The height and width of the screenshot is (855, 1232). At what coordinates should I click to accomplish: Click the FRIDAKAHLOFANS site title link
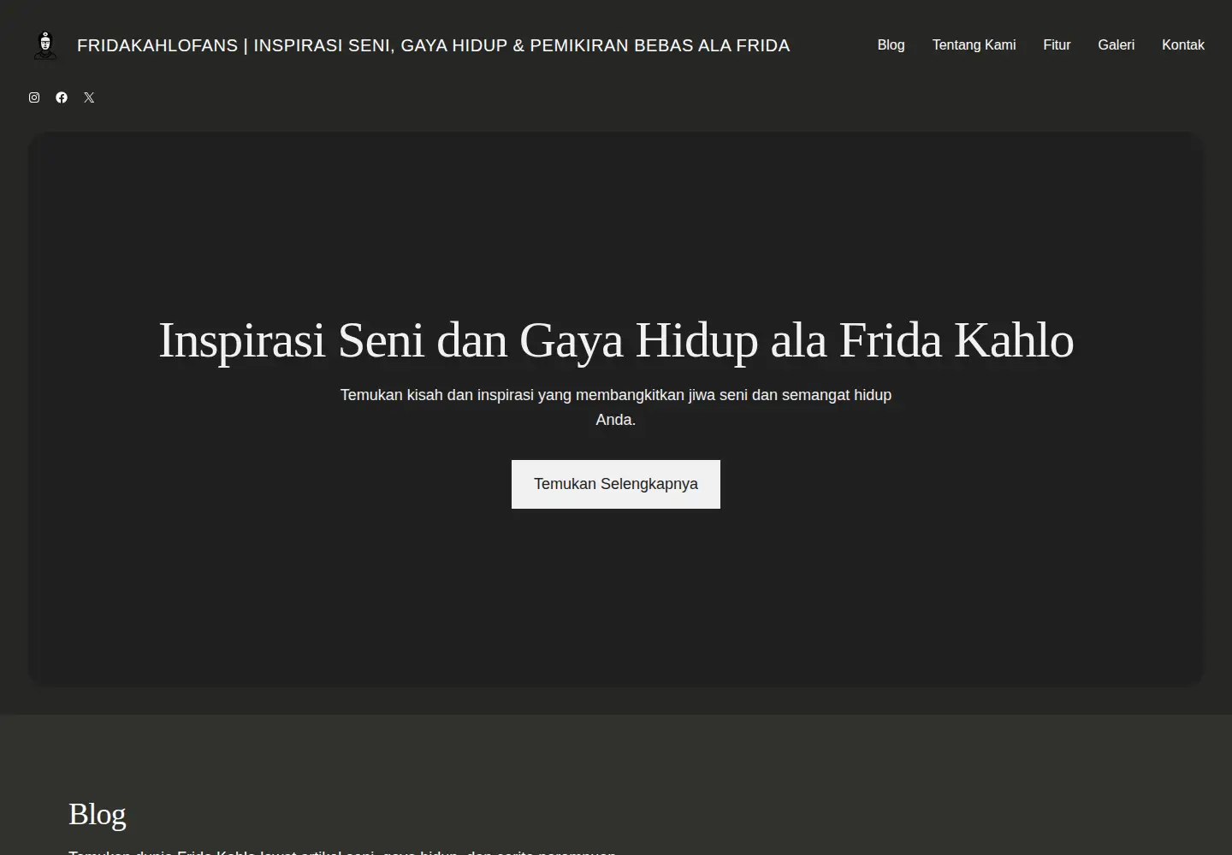433,45
